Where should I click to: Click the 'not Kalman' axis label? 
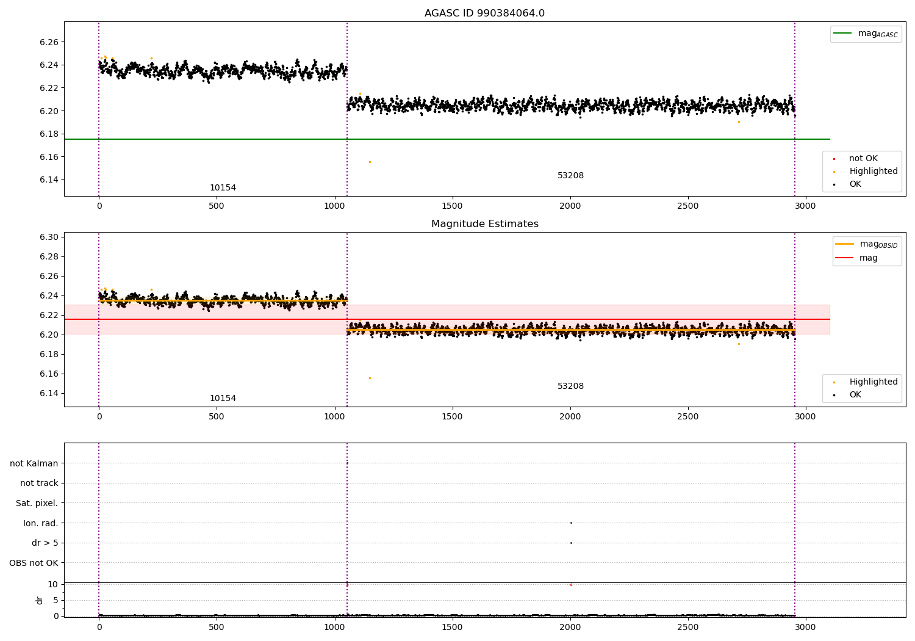pyautogui.click(x=34, y=463)
